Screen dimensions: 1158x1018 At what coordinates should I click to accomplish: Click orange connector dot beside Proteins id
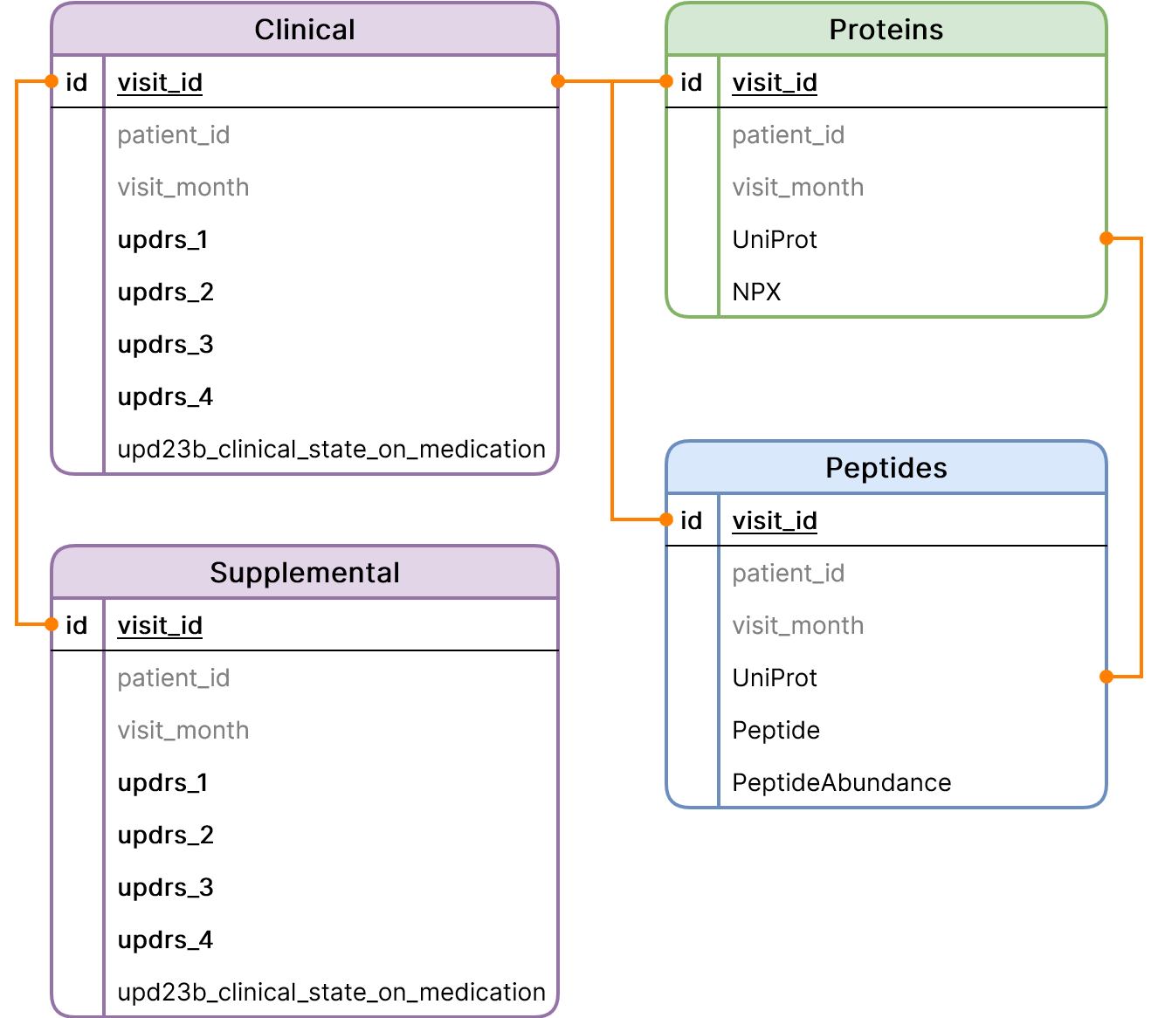pyautogui.click(x=666, y=82)
